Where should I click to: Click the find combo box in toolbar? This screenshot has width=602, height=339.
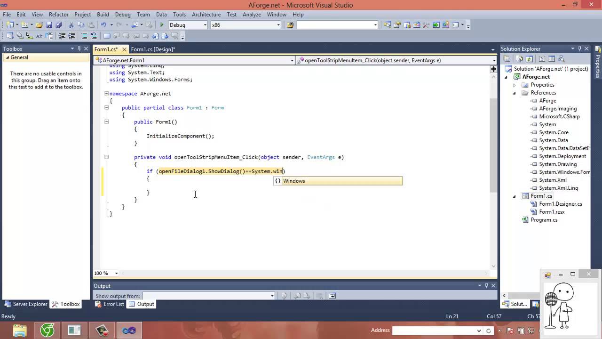[337, 25]
